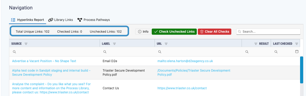Screen dimensions: 306x96
Task: Click Clear All Checks button
Action: point(215,31)
